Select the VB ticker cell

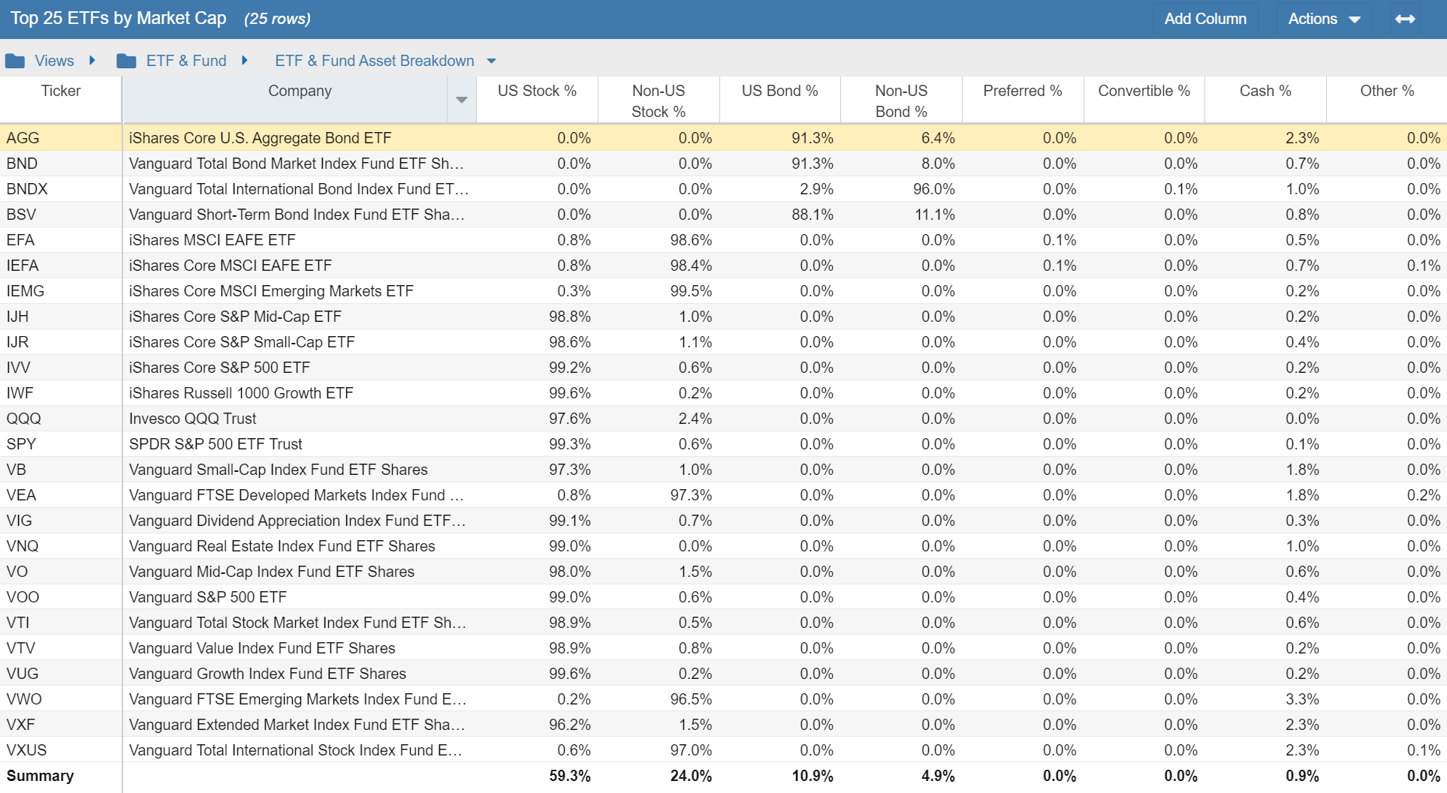[x=61, y=470]
